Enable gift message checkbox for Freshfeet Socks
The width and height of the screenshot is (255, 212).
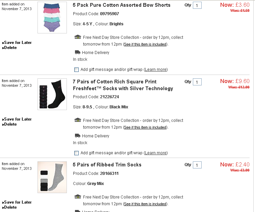76,153
